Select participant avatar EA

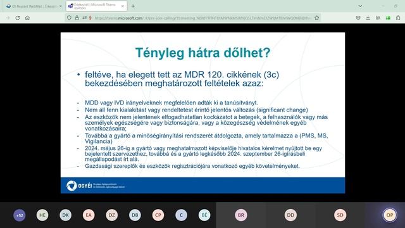[x=89, y=215]
